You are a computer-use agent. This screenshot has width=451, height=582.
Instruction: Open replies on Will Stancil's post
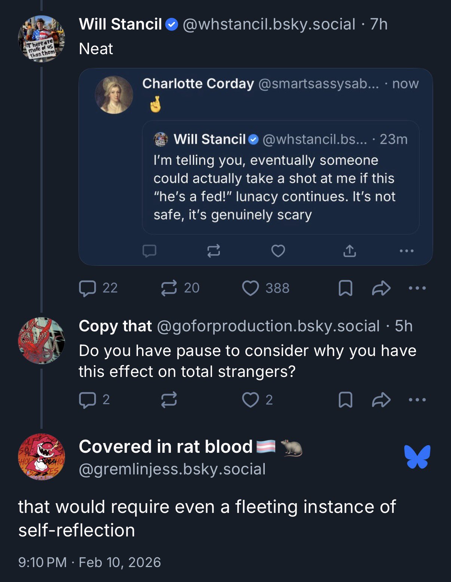tap(88, 288)
